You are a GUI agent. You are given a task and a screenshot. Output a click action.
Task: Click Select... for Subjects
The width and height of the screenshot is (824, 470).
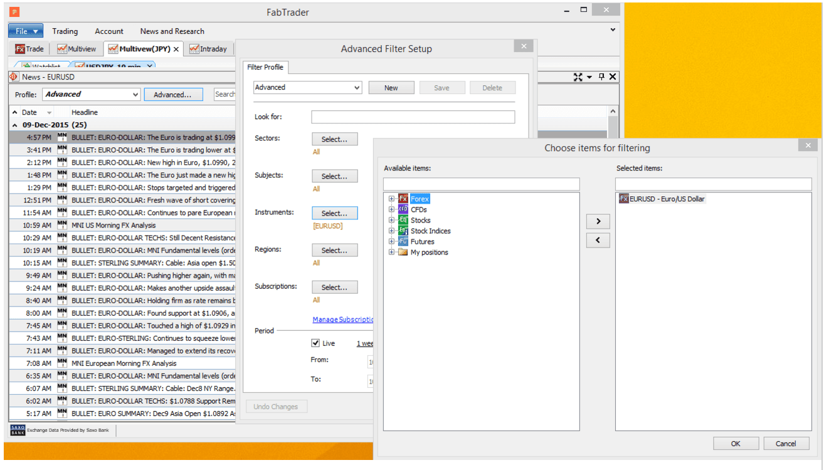pos(335,176)
